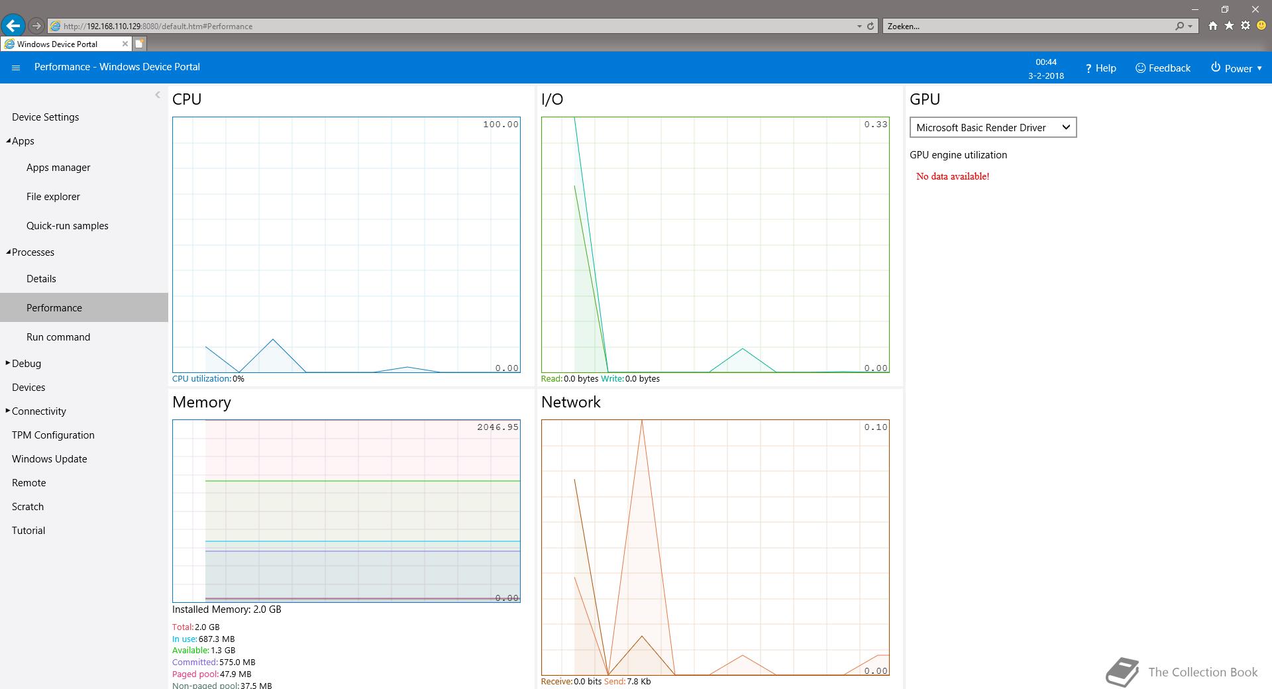Click the In use 687.3 MB value

217,639
